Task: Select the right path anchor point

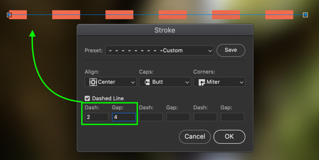Action: pyautogui.click(x=305, y=15)
